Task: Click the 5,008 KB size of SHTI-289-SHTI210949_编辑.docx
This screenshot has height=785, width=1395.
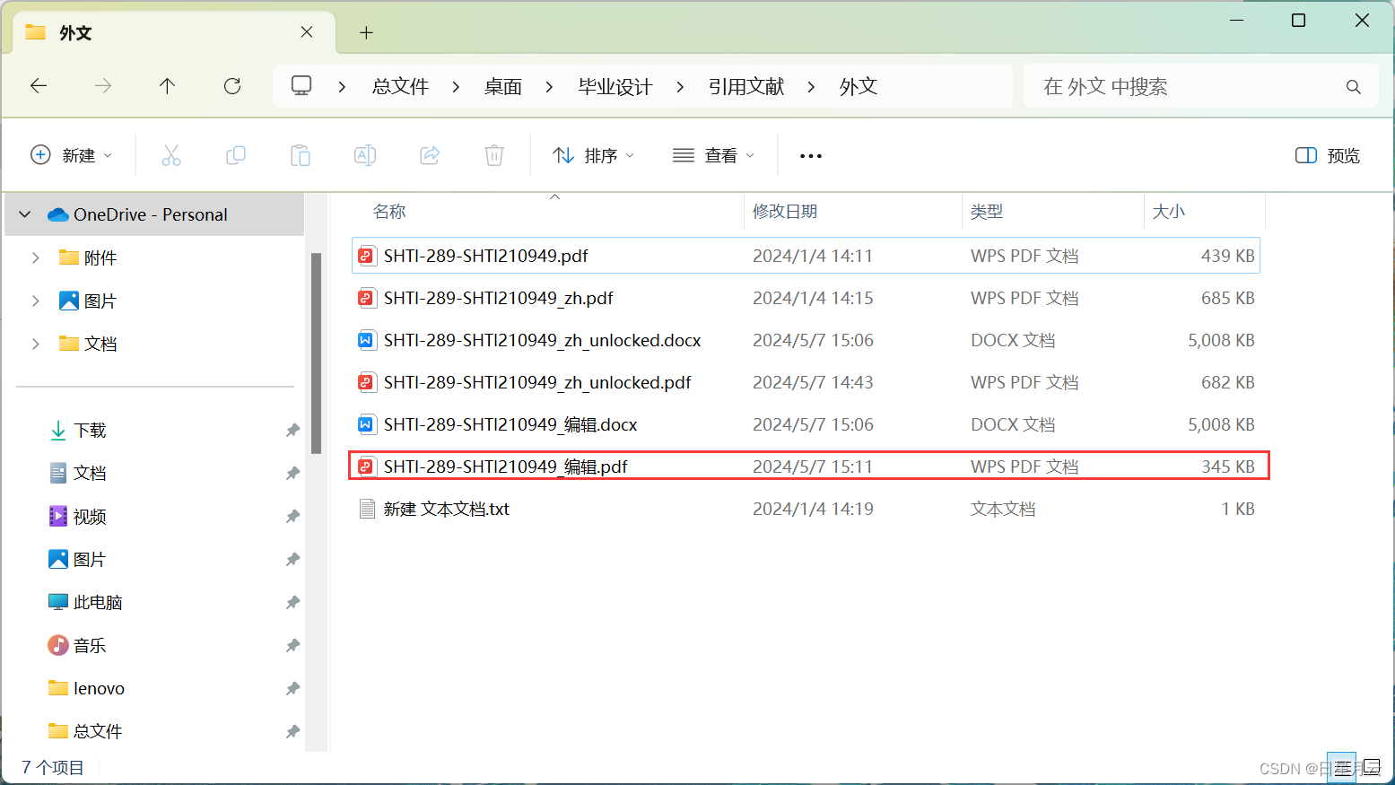Action: tap(1221, 424)
